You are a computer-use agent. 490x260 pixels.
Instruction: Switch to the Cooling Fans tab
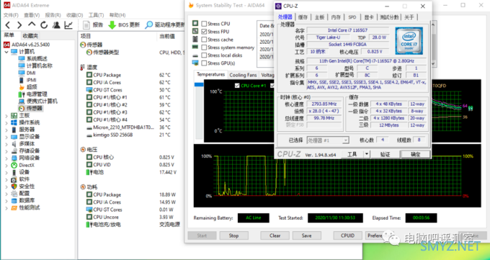(x=243, y=75)
